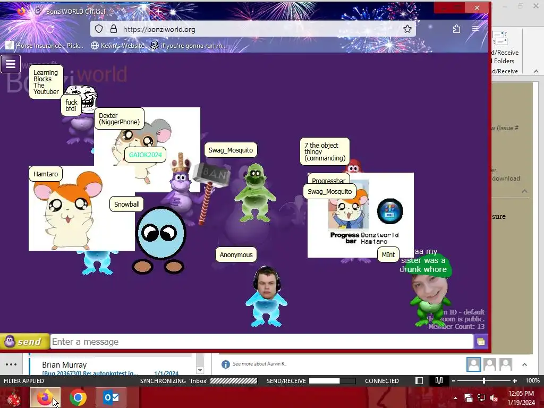Reload the BonziWORLD page
The width and height of the screenshot is (544, 408).
coord(49,29)
